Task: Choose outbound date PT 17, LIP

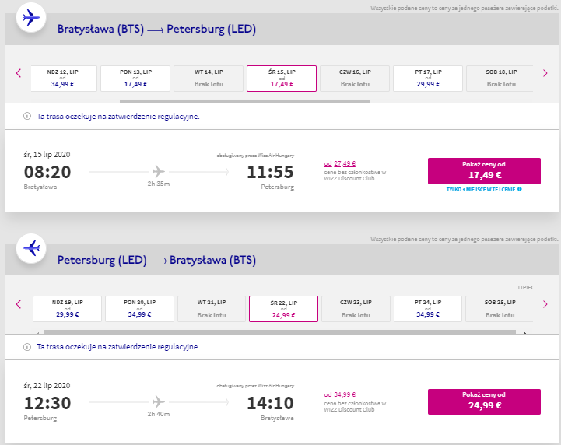Action: 428,79
